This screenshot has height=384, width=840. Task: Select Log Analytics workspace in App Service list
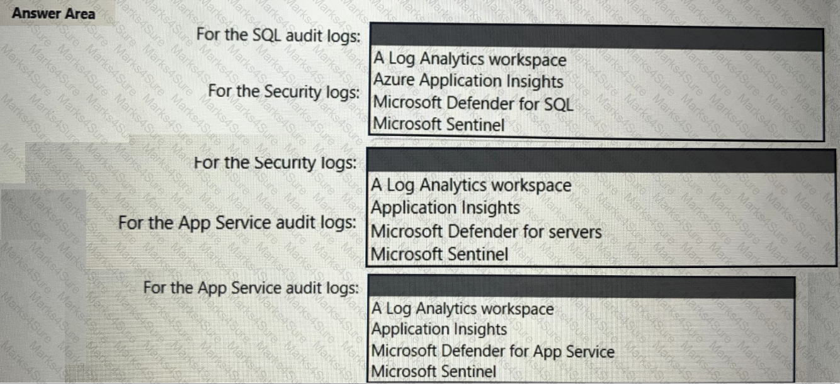[x=462, y=309]
